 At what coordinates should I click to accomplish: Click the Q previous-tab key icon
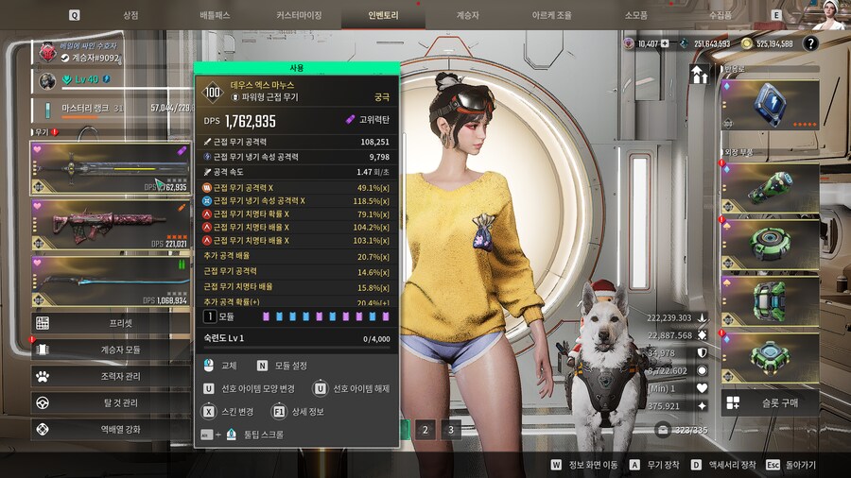pos(75,15)
